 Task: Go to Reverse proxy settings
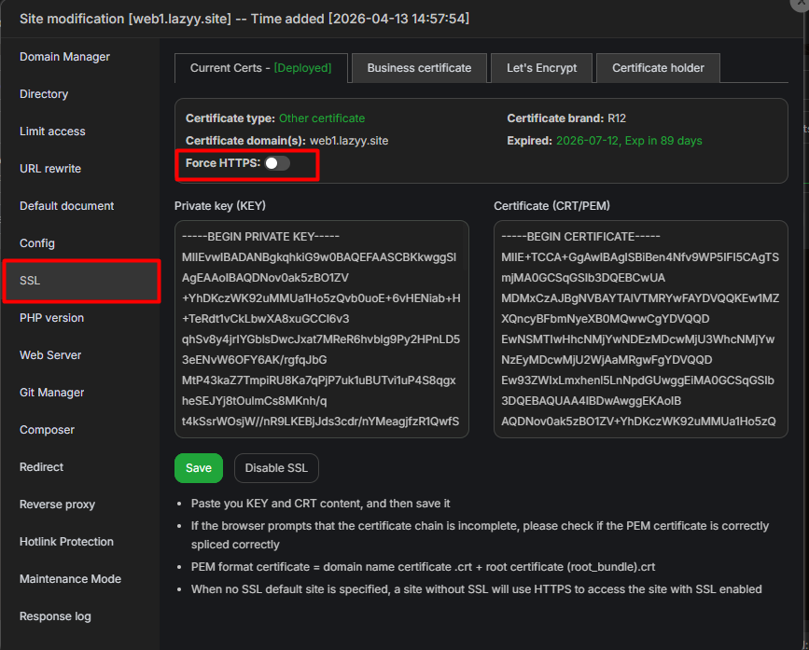(x=57, y=505)
